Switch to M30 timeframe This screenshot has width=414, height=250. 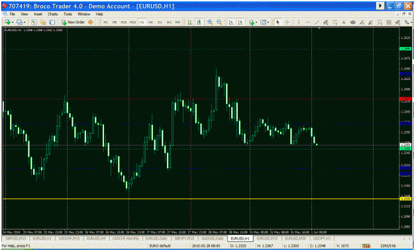(x=132, y=22)
